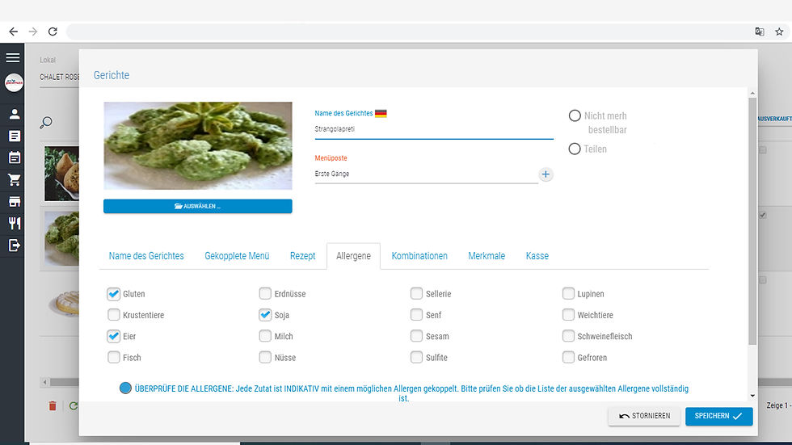Uncheck the Soja allergen
Viewport: 792px width, 445px height.
point(265,315)
